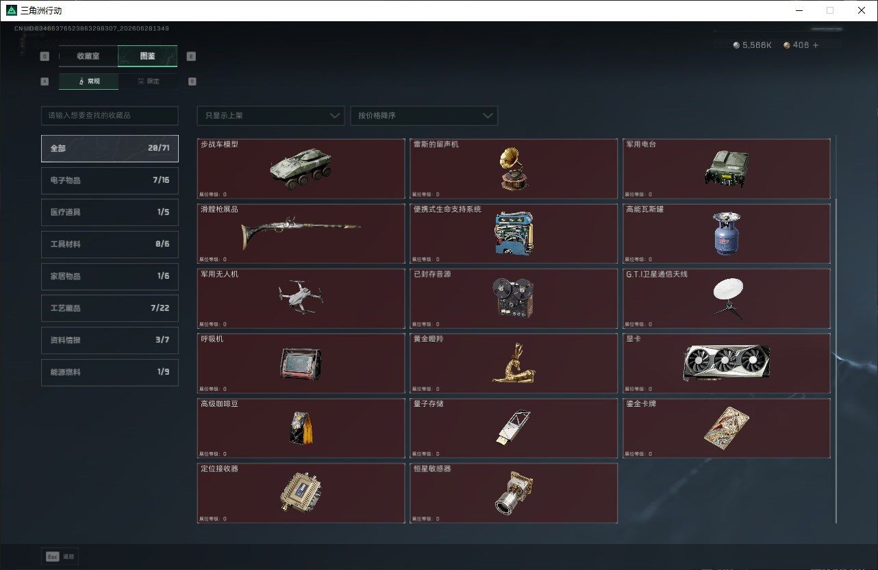Filter by 工艺藏品 category

click(x=110, y=308)
